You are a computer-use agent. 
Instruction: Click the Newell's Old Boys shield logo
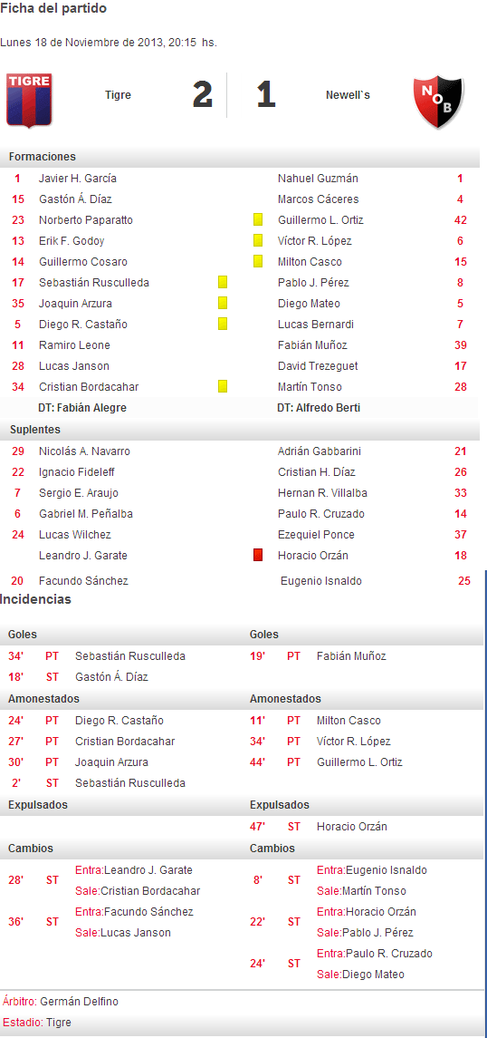point(437,102)
